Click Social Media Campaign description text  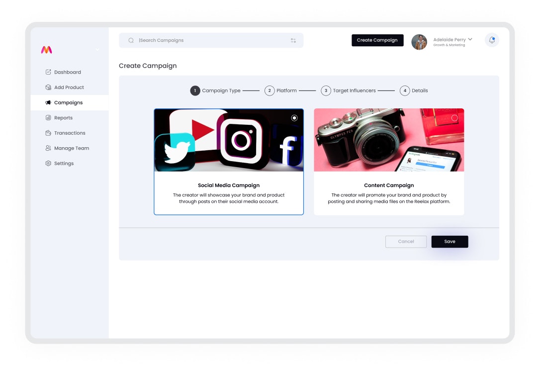(229, 198)
